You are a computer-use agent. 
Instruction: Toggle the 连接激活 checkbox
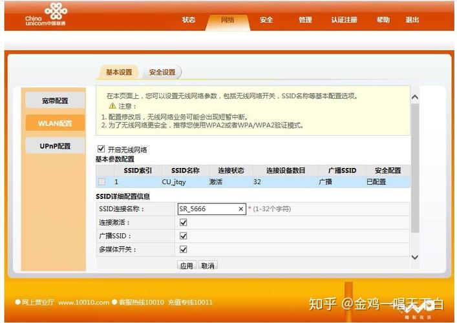184,222
